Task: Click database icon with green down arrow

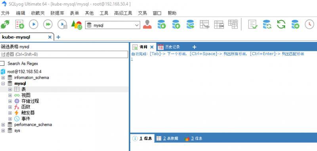Action: point(162,25)
